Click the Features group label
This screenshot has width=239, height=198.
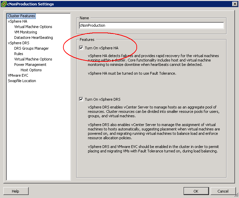coord(87,40)
